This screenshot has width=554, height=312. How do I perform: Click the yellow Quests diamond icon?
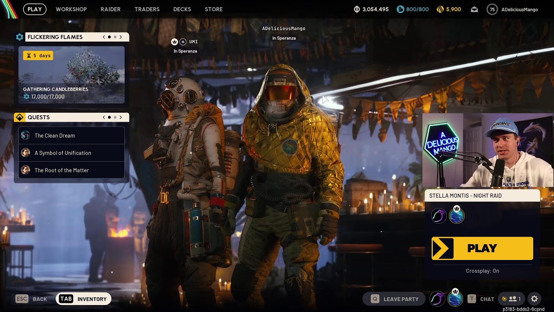click(x=19, y=117)
